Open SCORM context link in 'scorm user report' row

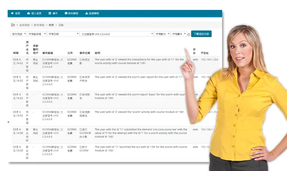53,81
